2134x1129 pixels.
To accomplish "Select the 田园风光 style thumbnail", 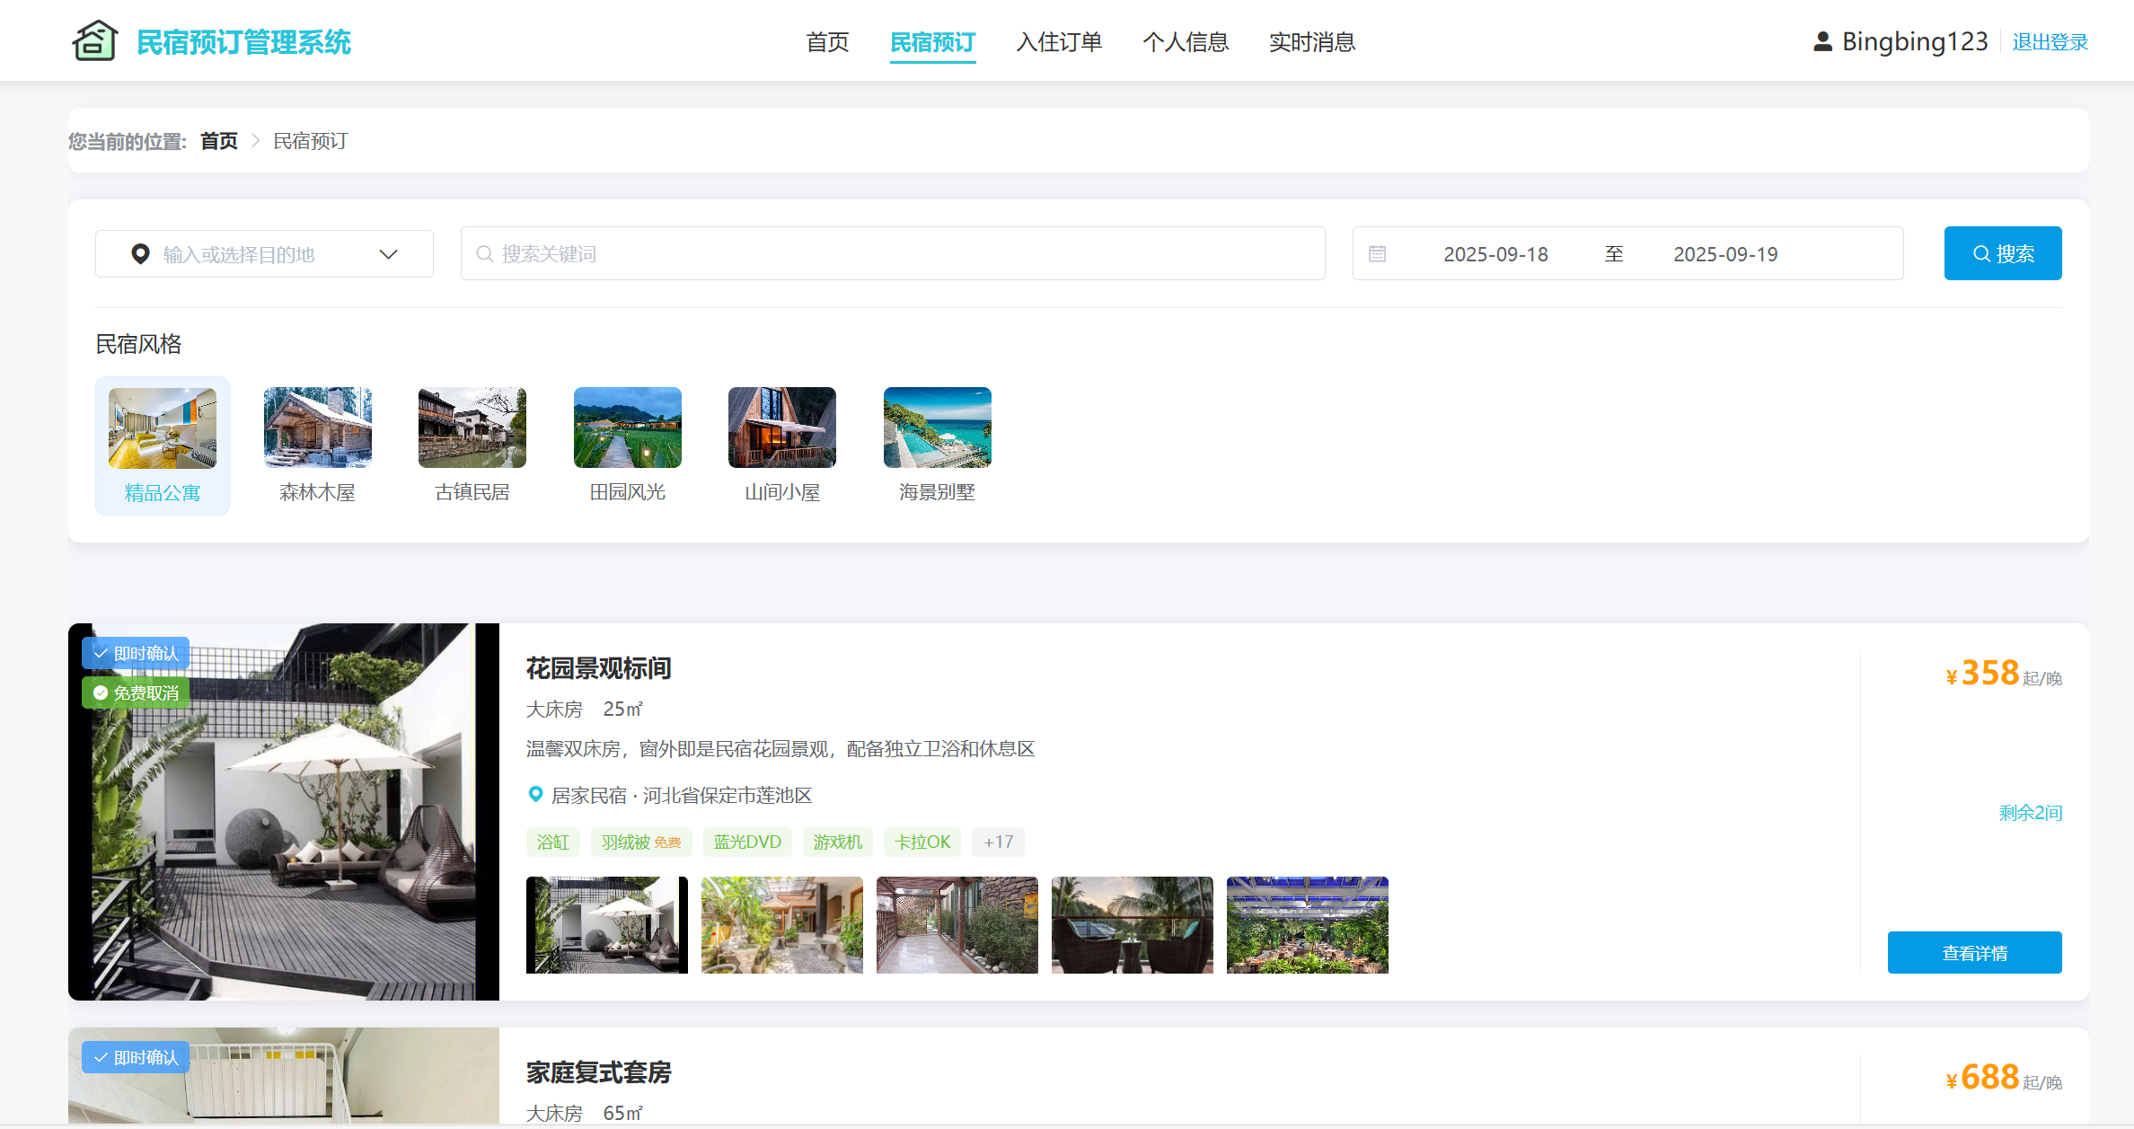I will [628, 428].
